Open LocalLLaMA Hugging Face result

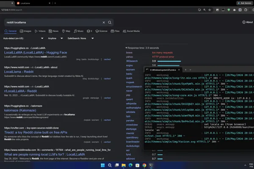pyautogui.click(x=36, y=52)
